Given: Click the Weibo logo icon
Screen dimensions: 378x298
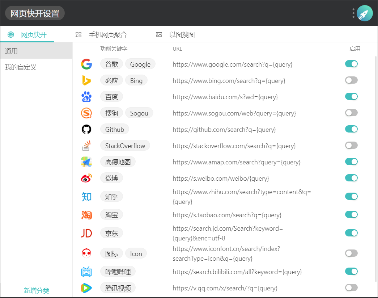Looking at the screenshot, I should point(86,178).
